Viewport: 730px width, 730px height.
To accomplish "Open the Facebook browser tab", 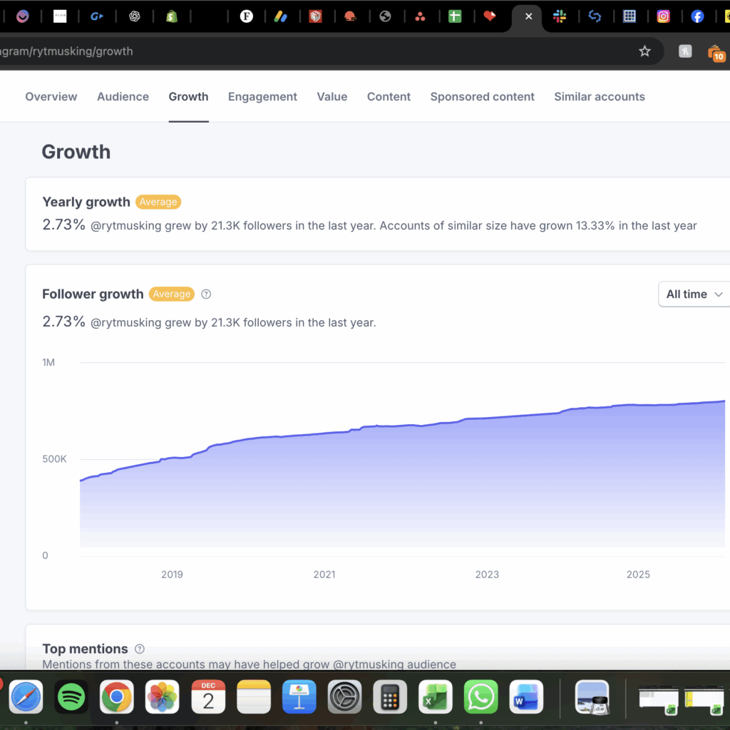I will (697, 16).
